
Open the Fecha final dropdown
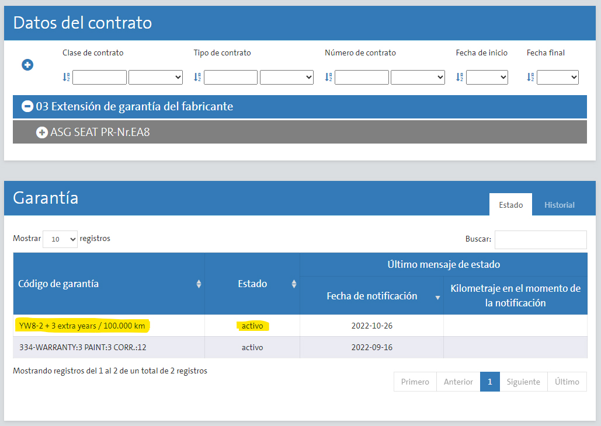click(558, 77)
